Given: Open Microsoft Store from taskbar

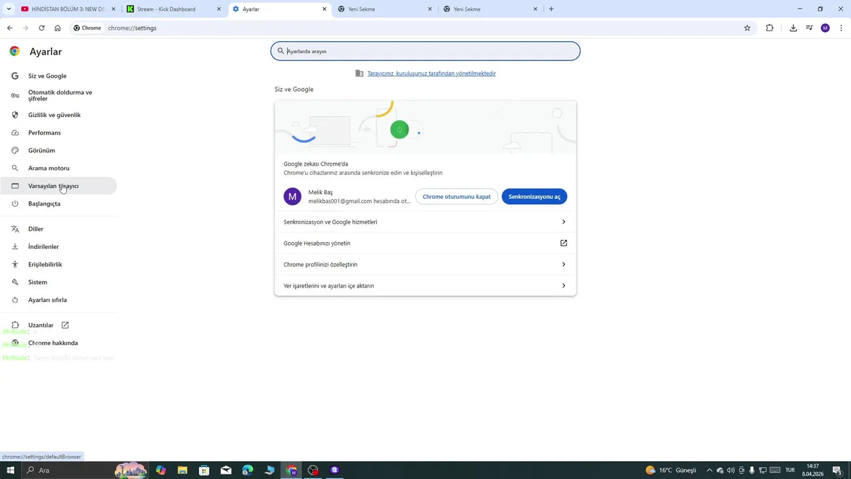Looking at the screenshot, I should (x=204, y=470).
